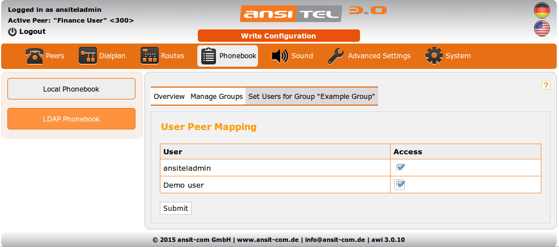Select the Phonebook clipboard icon

pos(209,56)
